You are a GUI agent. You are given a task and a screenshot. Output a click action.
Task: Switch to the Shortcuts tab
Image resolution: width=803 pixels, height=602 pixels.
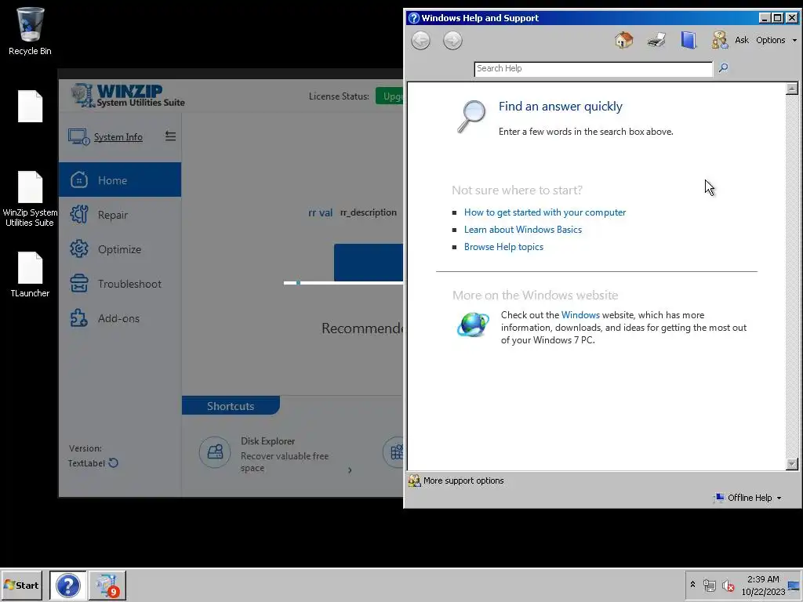(231, 406)
